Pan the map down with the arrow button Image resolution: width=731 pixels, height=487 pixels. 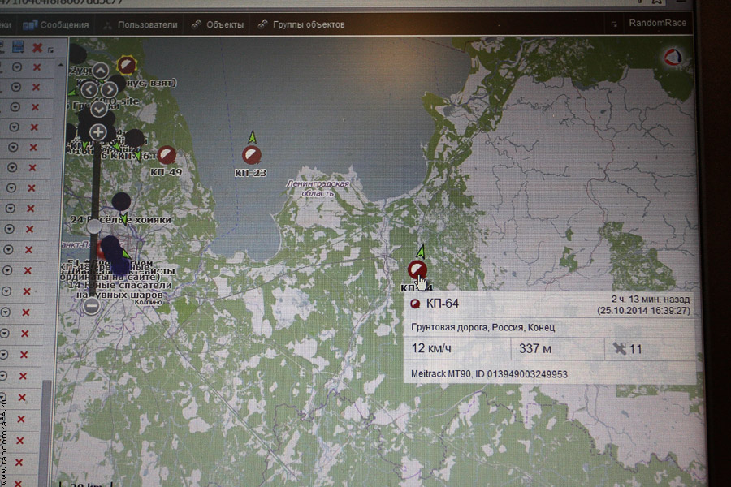[x=99, y=107]
